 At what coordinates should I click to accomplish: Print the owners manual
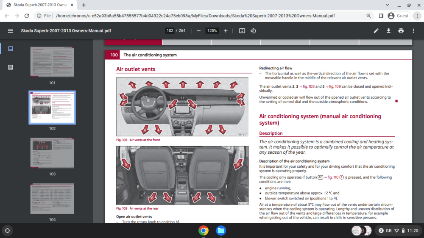[x=401, y=31]
